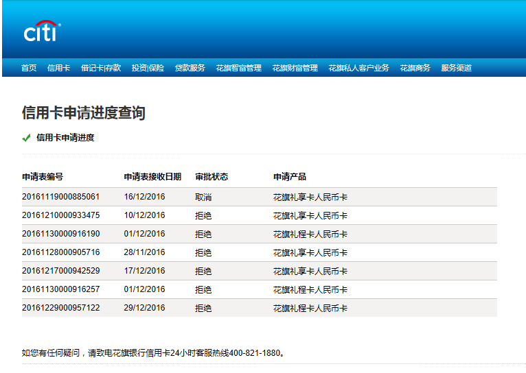Open the 贷款服务 menu item

click(190, 68)
